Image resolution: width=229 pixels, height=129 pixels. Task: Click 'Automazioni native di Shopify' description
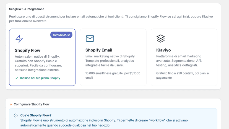(x=38, y=63)
